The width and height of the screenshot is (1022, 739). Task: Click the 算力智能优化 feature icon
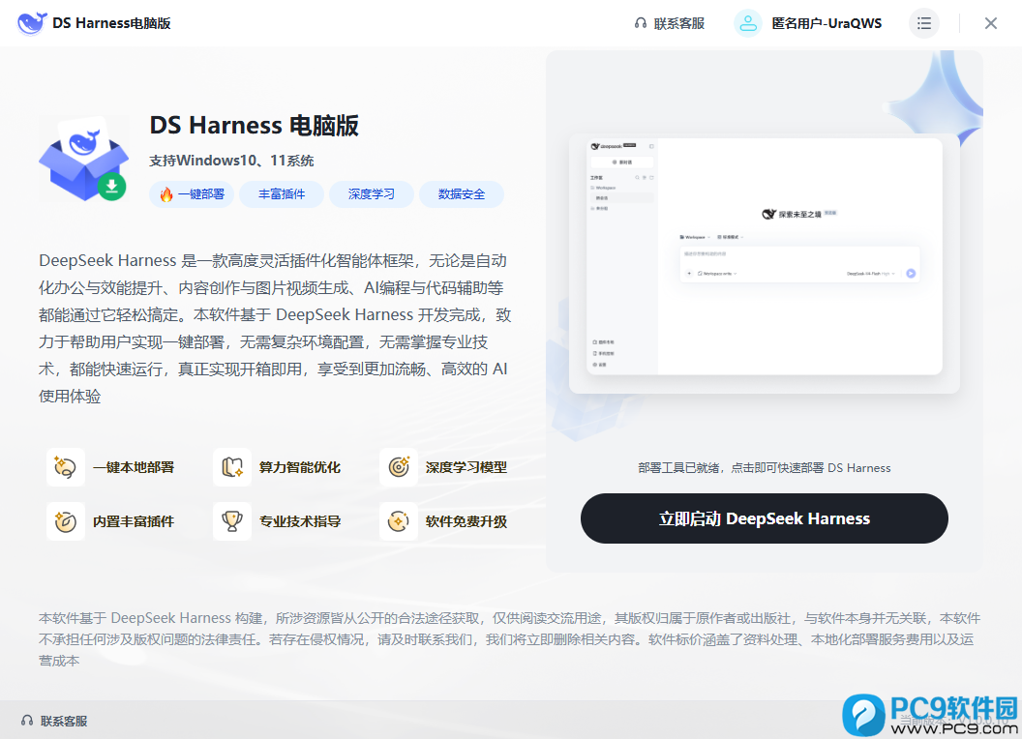232,467
